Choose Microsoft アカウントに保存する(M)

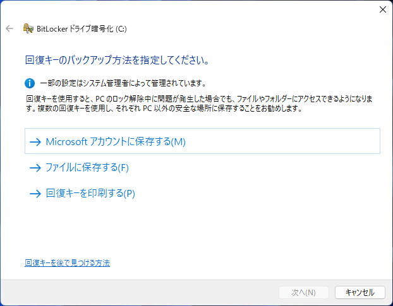pyautogui.click(x=116, y=142)
